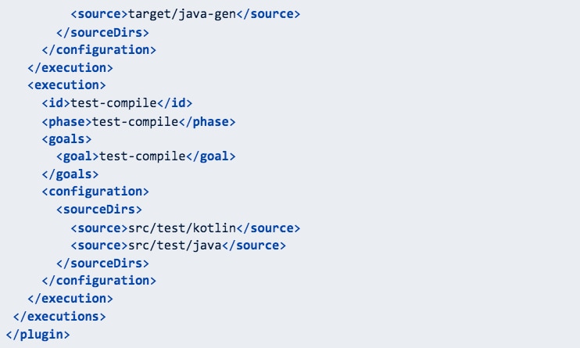Image resolution: width=580 pixels, height=348 pixels.
Task: Click the closing executions tag
Action: click(x=59, y=317)
